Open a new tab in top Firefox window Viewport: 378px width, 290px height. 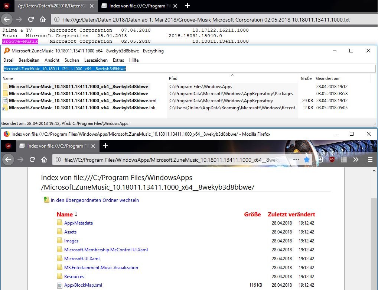[x=187, y=6]
